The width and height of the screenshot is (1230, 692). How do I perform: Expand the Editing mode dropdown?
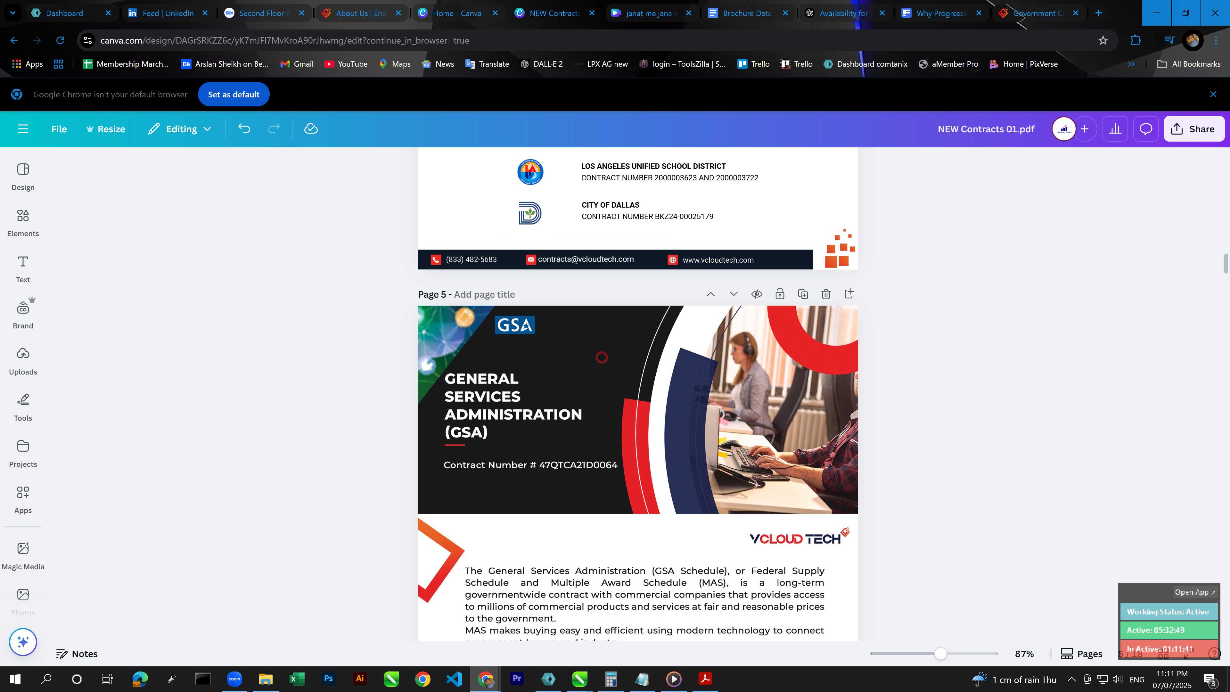(179, 129)
